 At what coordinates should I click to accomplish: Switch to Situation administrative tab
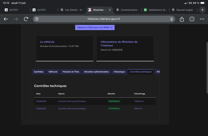(x=96, y=72)
